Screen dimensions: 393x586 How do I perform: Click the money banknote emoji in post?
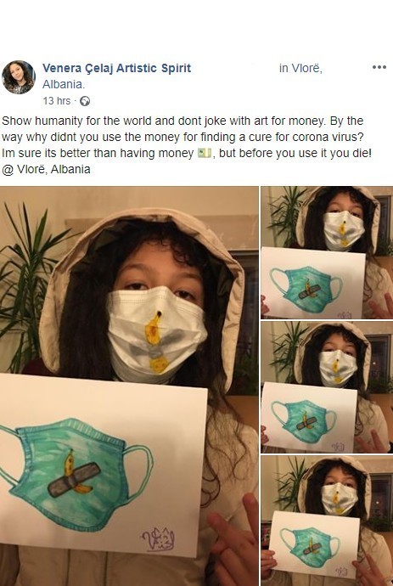click(x=205, y=153)
